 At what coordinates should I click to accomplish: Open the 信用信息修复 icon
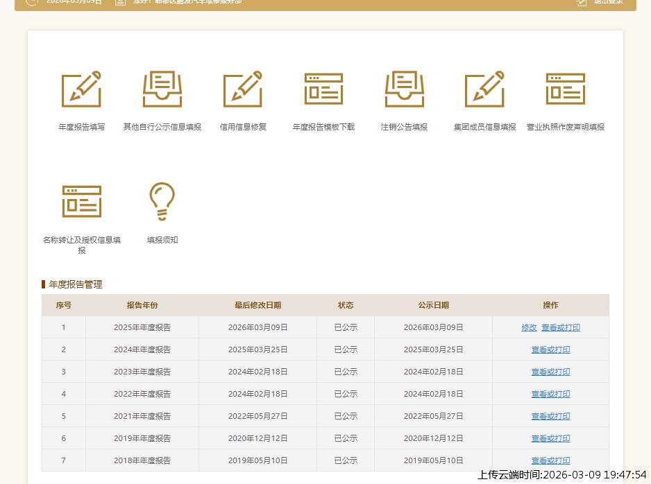pos(243,89)
